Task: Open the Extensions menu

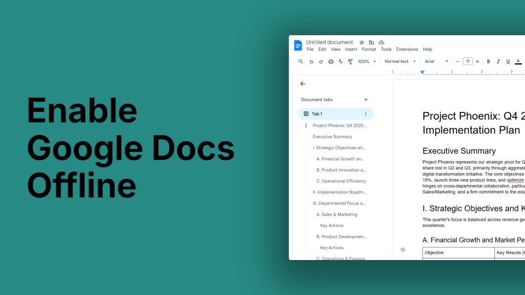Action: (407, 49)
